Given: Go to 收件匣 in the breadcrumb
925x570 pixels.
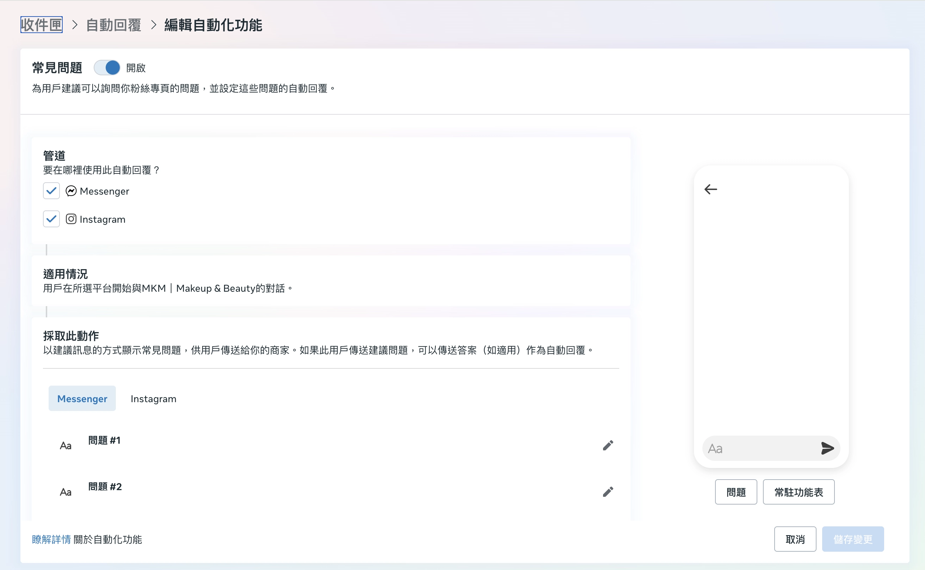Looking at the screenshot, I should pyautogui.click(x=42, y=25).
